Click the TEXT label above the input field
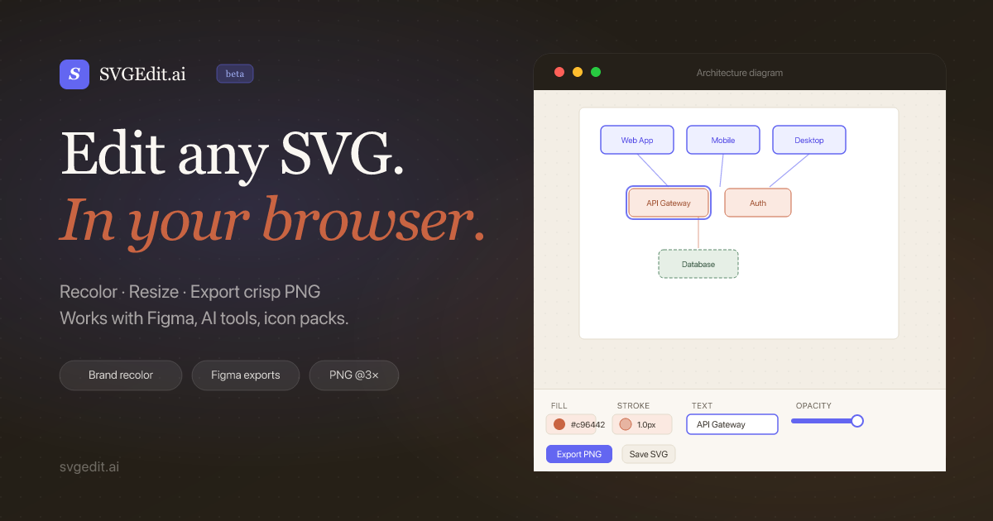This screenshot has width=993, height=521. point(702,406)
